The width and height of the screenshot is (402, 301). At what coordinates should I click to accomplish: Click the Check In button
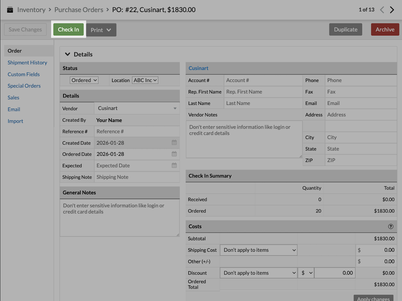[68, 29]
